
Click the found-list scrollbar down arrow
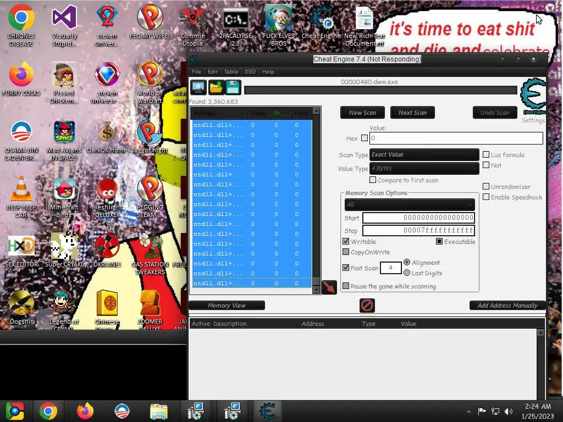click(316, 290)
